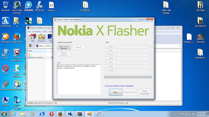Open the HUAWEI-G6 folder on desktop

pyautogui.click(x=86, y=6)
